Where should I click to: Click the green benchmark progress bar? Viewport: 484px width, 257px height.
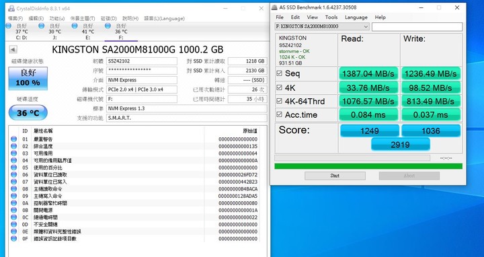(x=368, y=166)
